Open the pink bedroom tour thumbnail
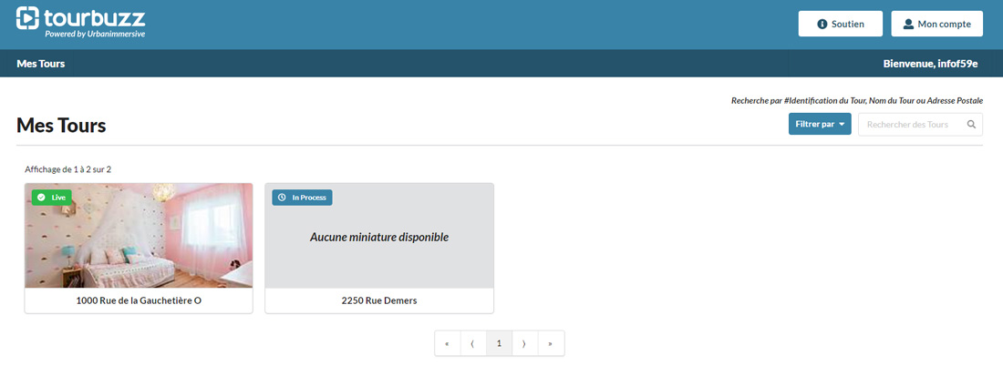The height and width of the screenshot is (376, 1003). click(139, 236)
